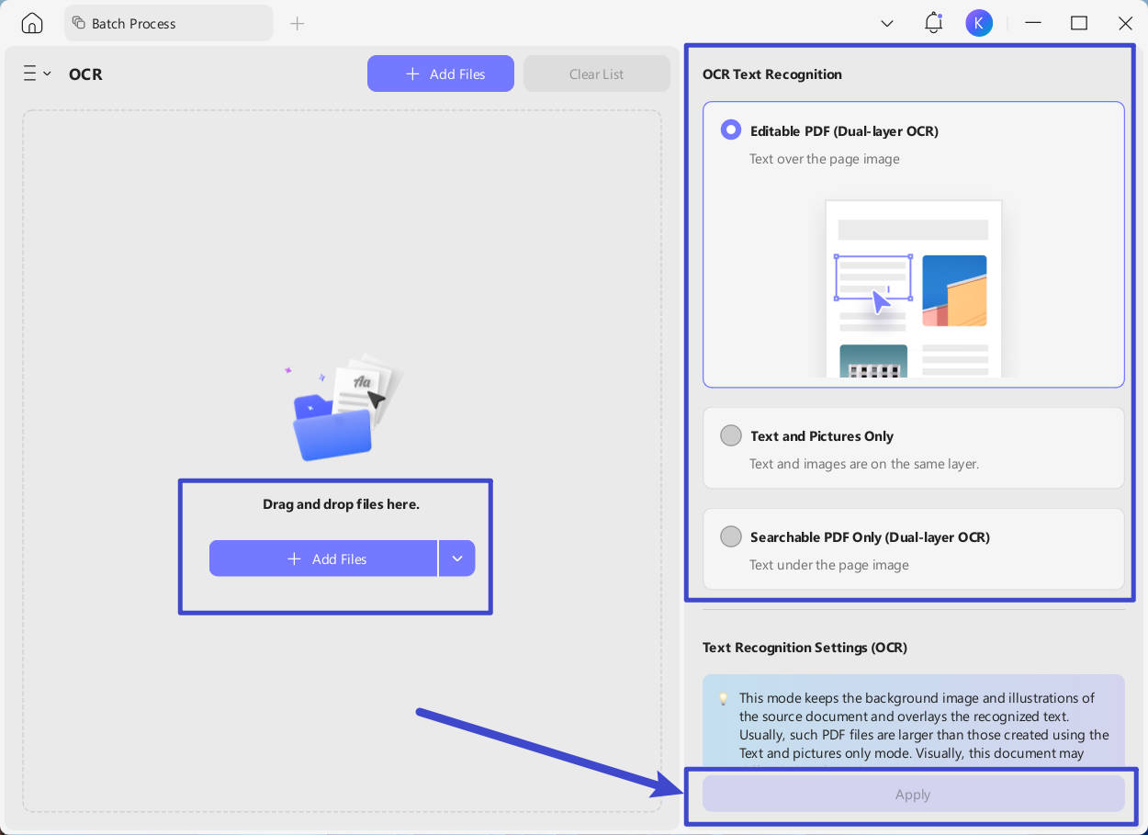Image resolution: width=1148 pixels, height=835 pixels.
Task: Go to the Home screen icon
Action: click(32, 23)
